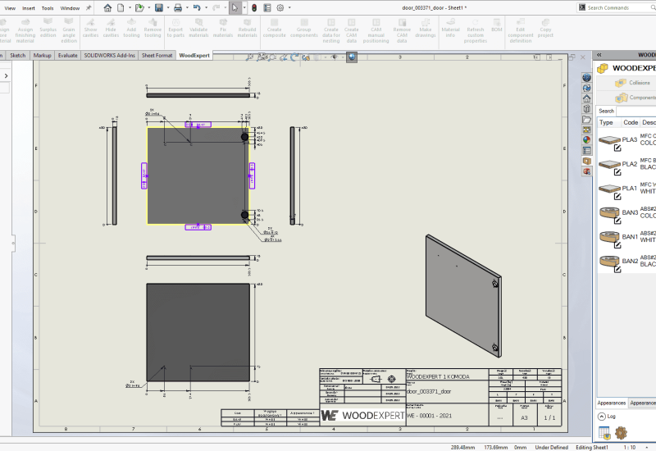Open the Options gear icon
The image size is (656, 451).
tap(280, 7)
